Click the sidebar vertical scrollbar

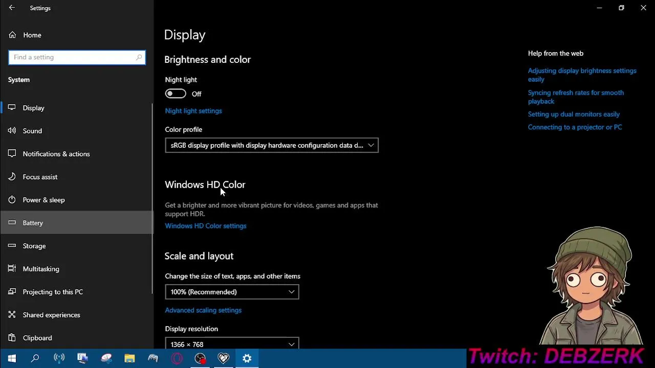click(x=151, y=198)
